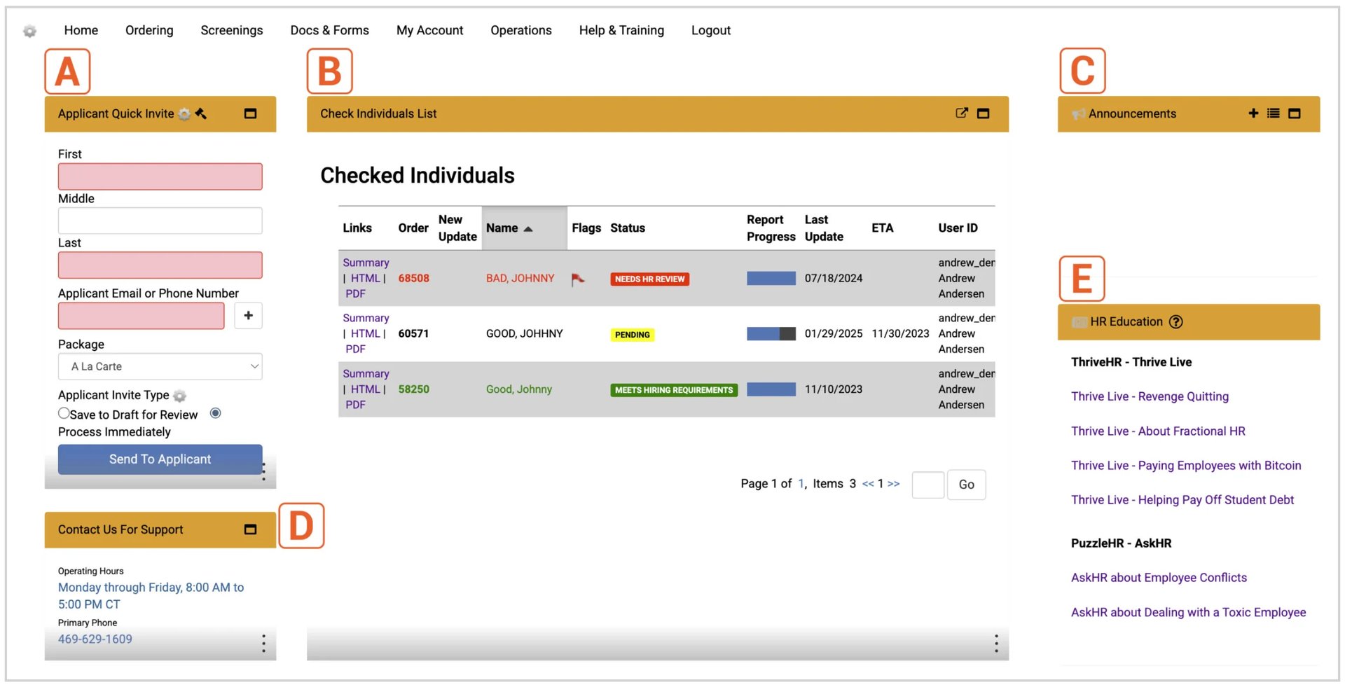This screenshot has width=1345, height=687.
Task: Add another email or phone with plus button
Action: click(248, 316)
